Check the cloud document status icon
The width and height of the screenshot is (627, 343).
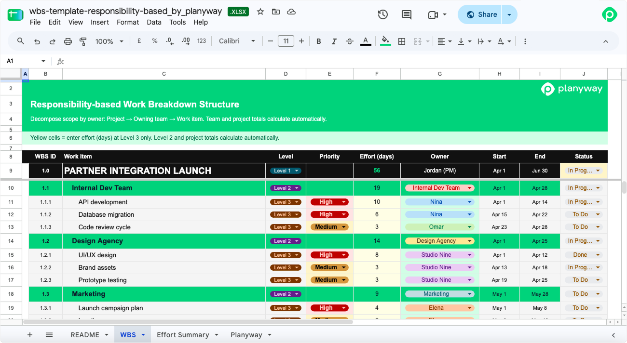pyautogui.click(x=291, y=12)
